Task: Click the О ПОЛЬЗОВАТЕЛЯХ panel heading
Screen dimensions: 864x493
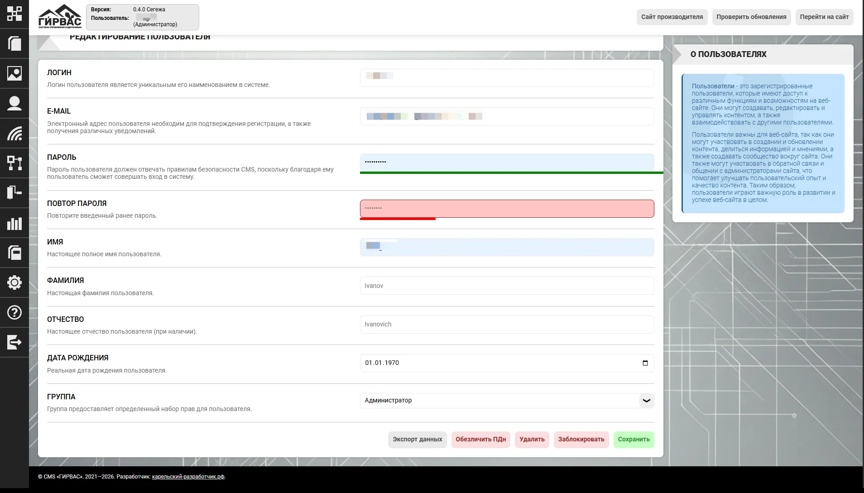Action: point(728,54)
